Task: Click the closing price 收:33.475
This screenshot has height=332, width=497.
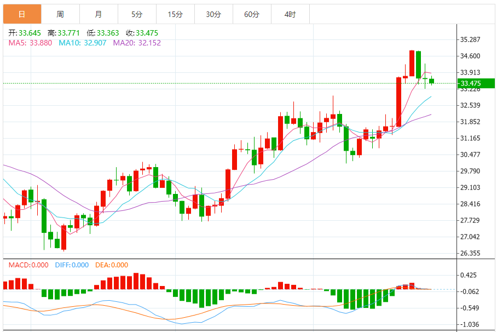Action: [142, 33]
